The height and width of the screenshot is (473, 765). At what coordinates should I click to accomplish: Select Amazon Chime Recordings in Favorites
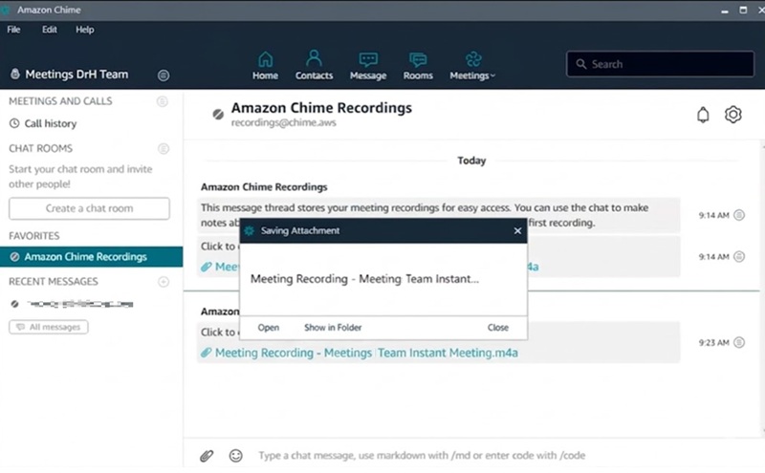point(91,257)
